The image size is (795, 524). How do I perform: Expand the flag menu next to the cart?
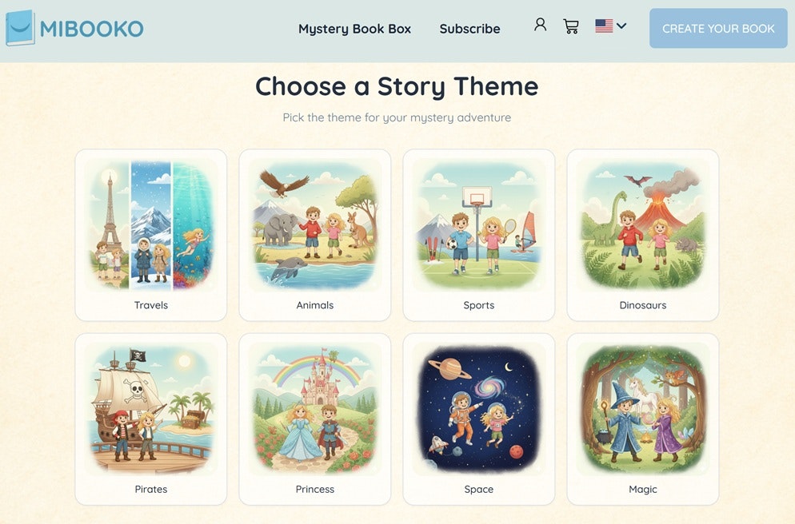click(x=612, y=25)
